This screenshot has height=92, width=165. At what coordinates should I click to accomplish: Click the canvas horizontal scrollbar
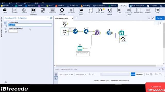[x=106, y=66]
